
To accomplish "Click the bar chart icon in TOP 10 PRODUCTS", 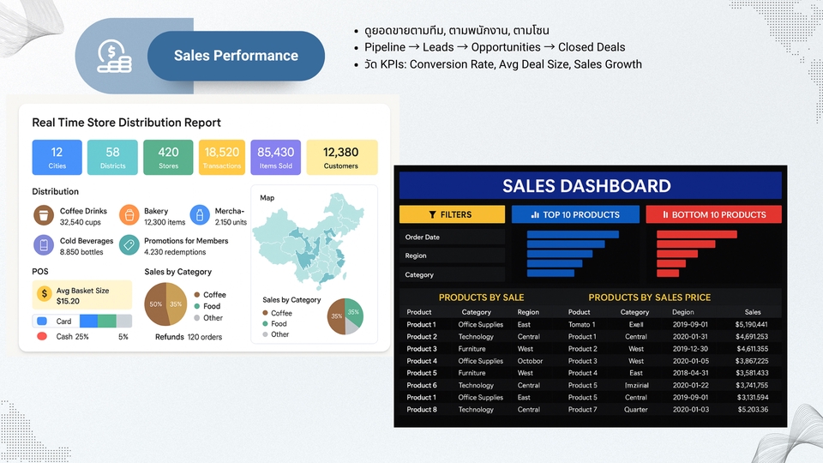I will 535,214.
